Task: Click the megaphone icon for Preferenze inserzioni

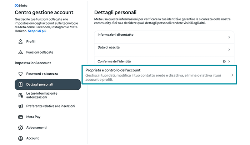Action: [x=20, y=106]
